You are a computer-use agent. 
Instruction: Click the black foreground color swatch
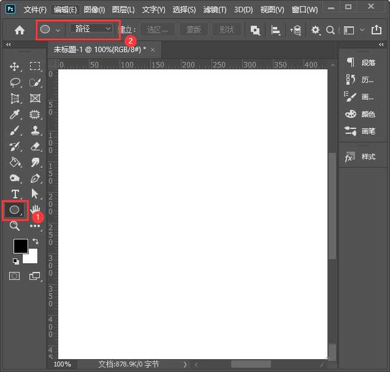click(20, 246)
